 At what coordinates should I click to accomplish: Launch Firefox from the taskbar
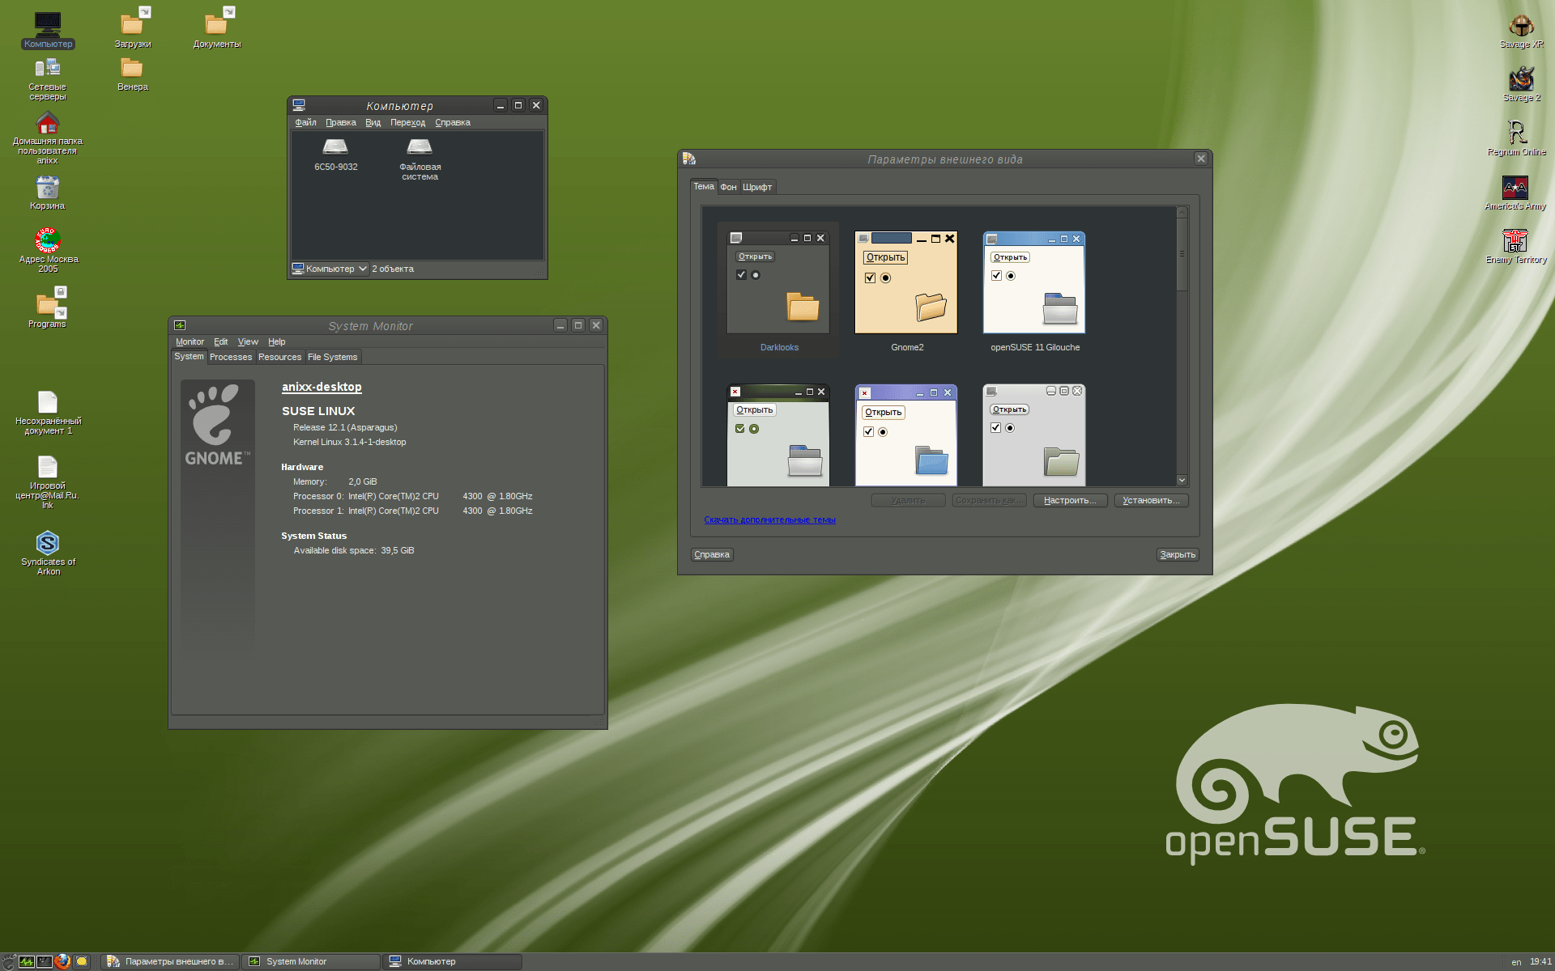[62, 961]
